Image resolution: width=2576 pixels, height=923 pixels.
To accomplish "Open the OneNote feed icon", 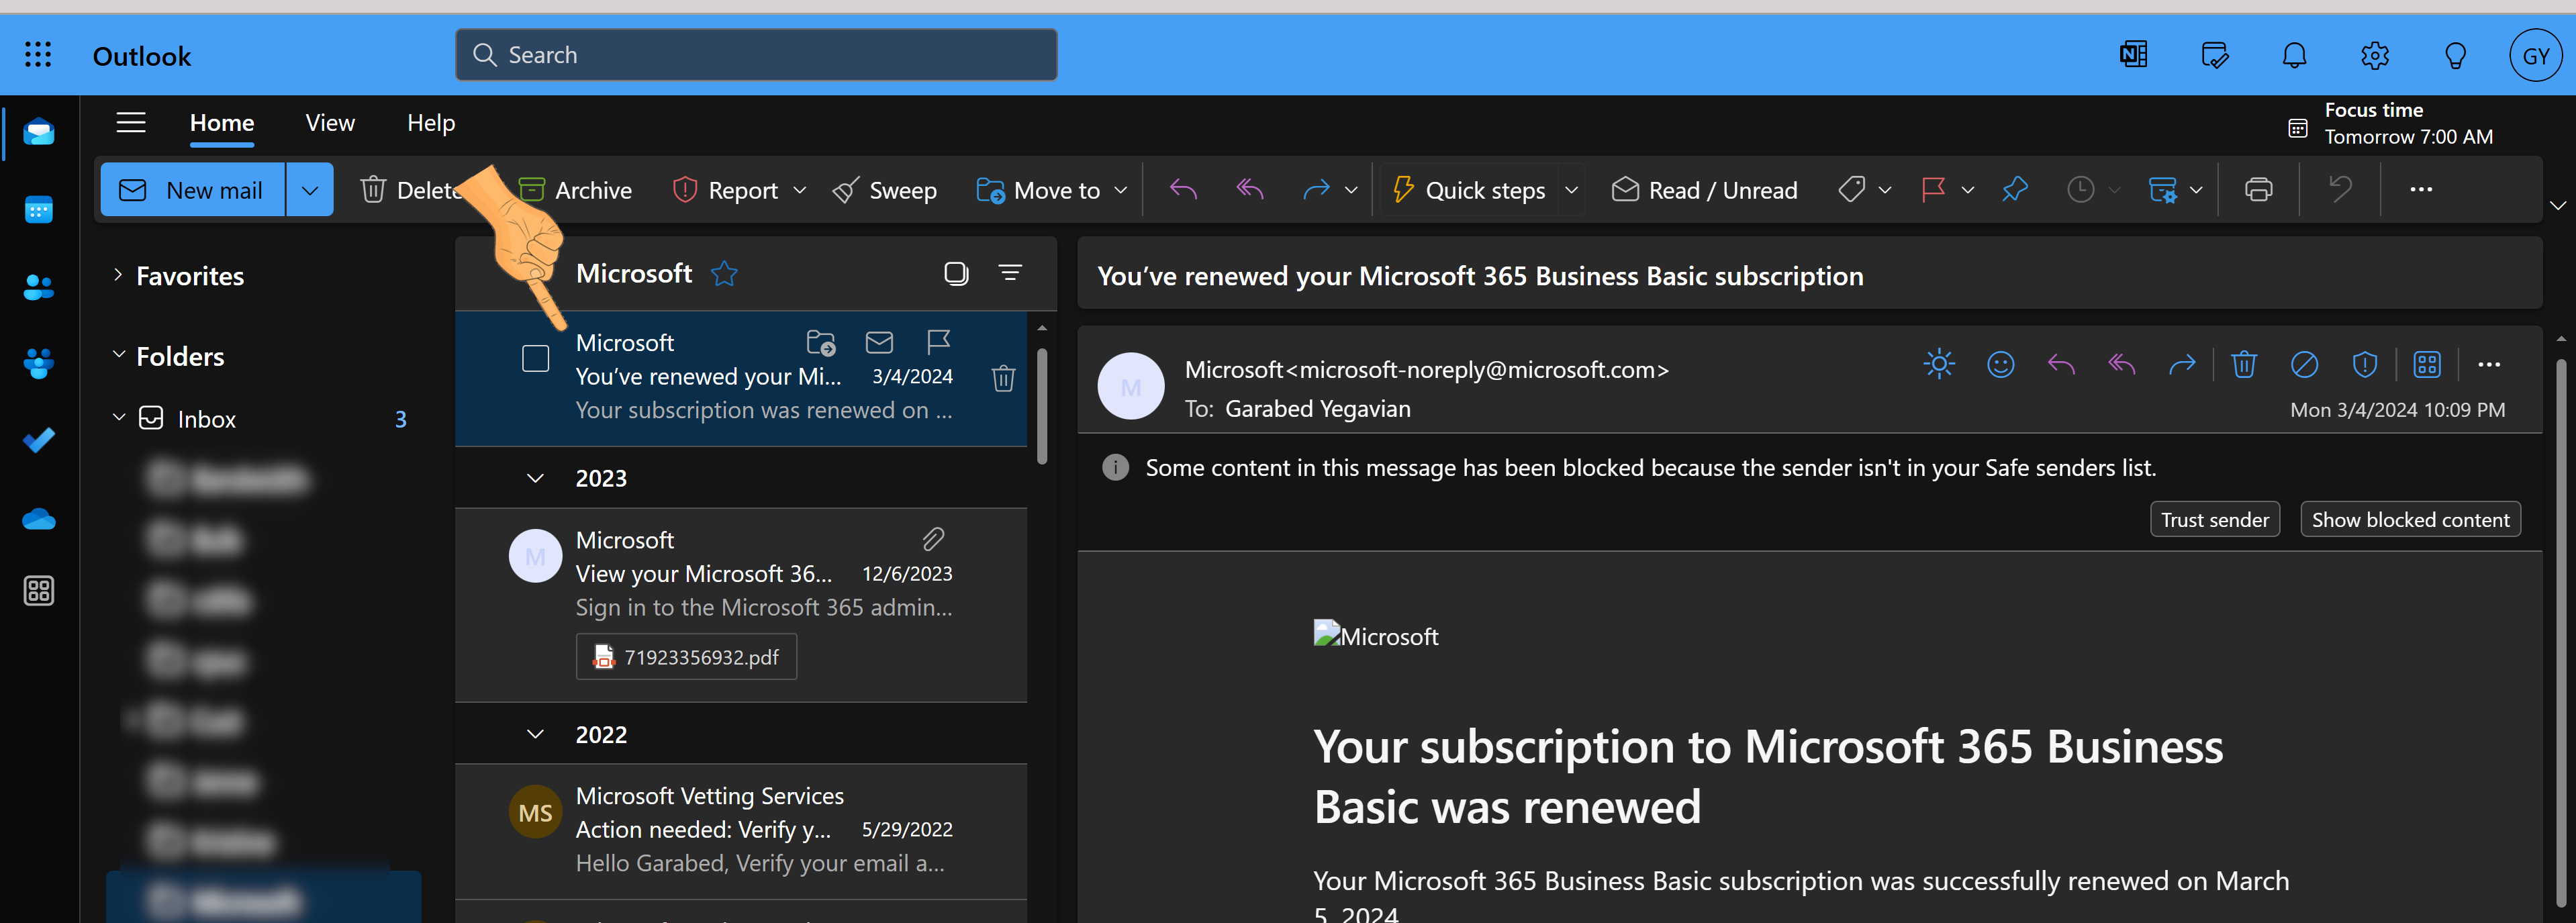I will click(x=2133, y=55).
